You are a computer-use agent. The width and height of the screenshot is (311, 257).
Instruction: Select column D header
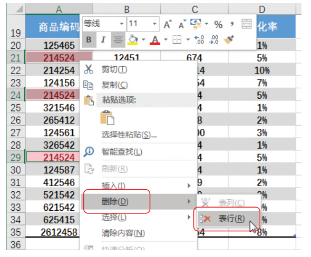coord(262,9)
